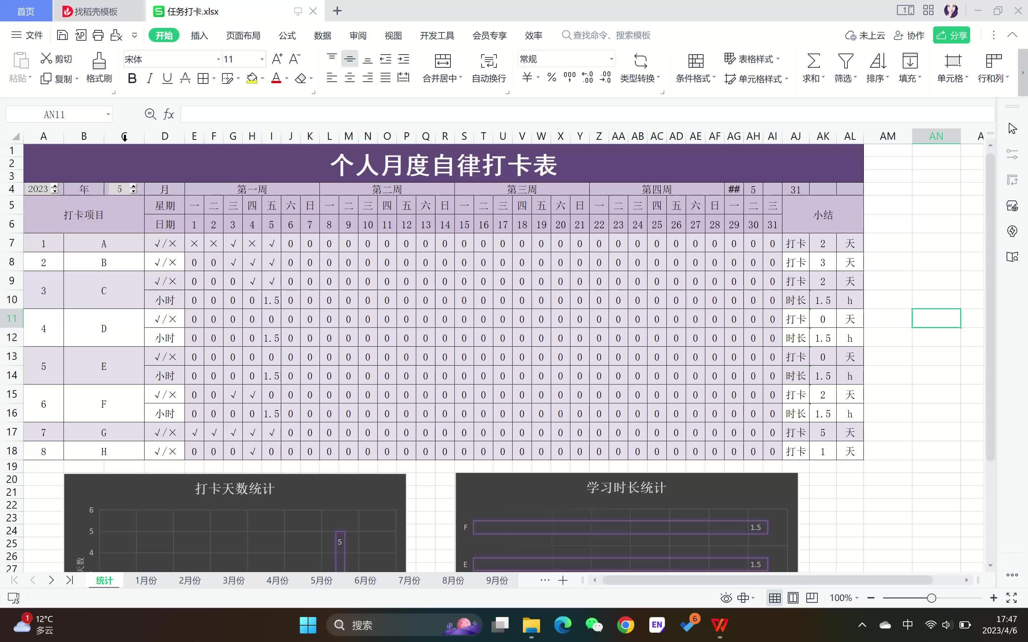Switch to the 5月份 sheet tab
This screenshot has height=642, width=1028.
pyautogui.click(x=321, y=580)
